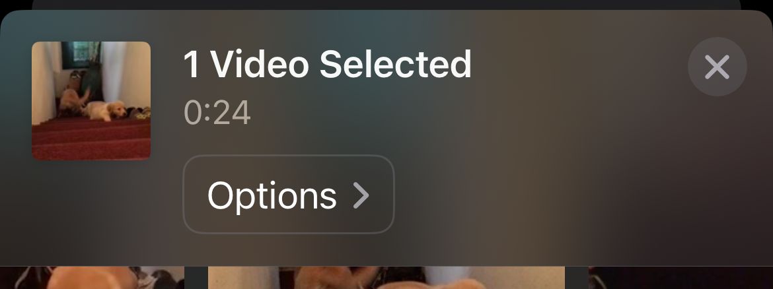Image resolution: width=773 pixels, height=289 pixels.
Task: Select the rightmost dark photo in bottom strip
Action: pos(681,278)
